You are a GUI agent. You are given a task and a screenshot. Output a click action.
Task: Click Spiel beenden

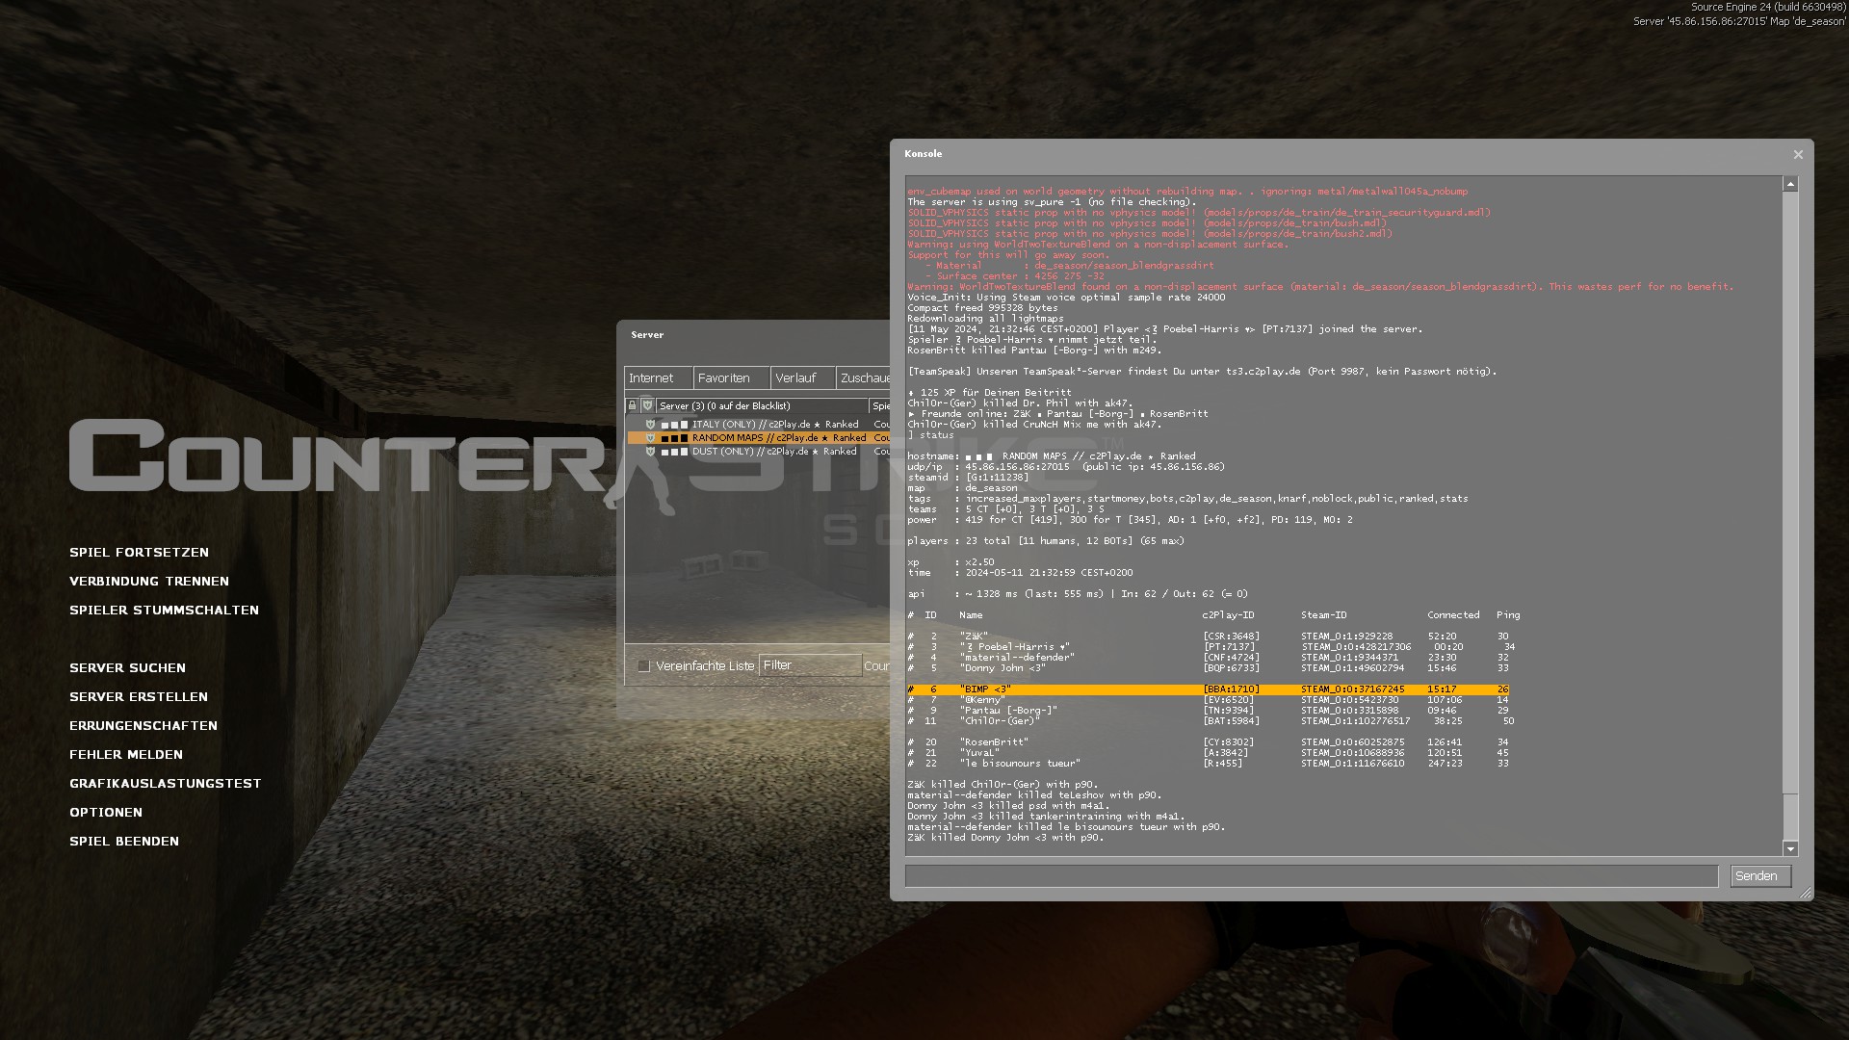tap(124, 842)
